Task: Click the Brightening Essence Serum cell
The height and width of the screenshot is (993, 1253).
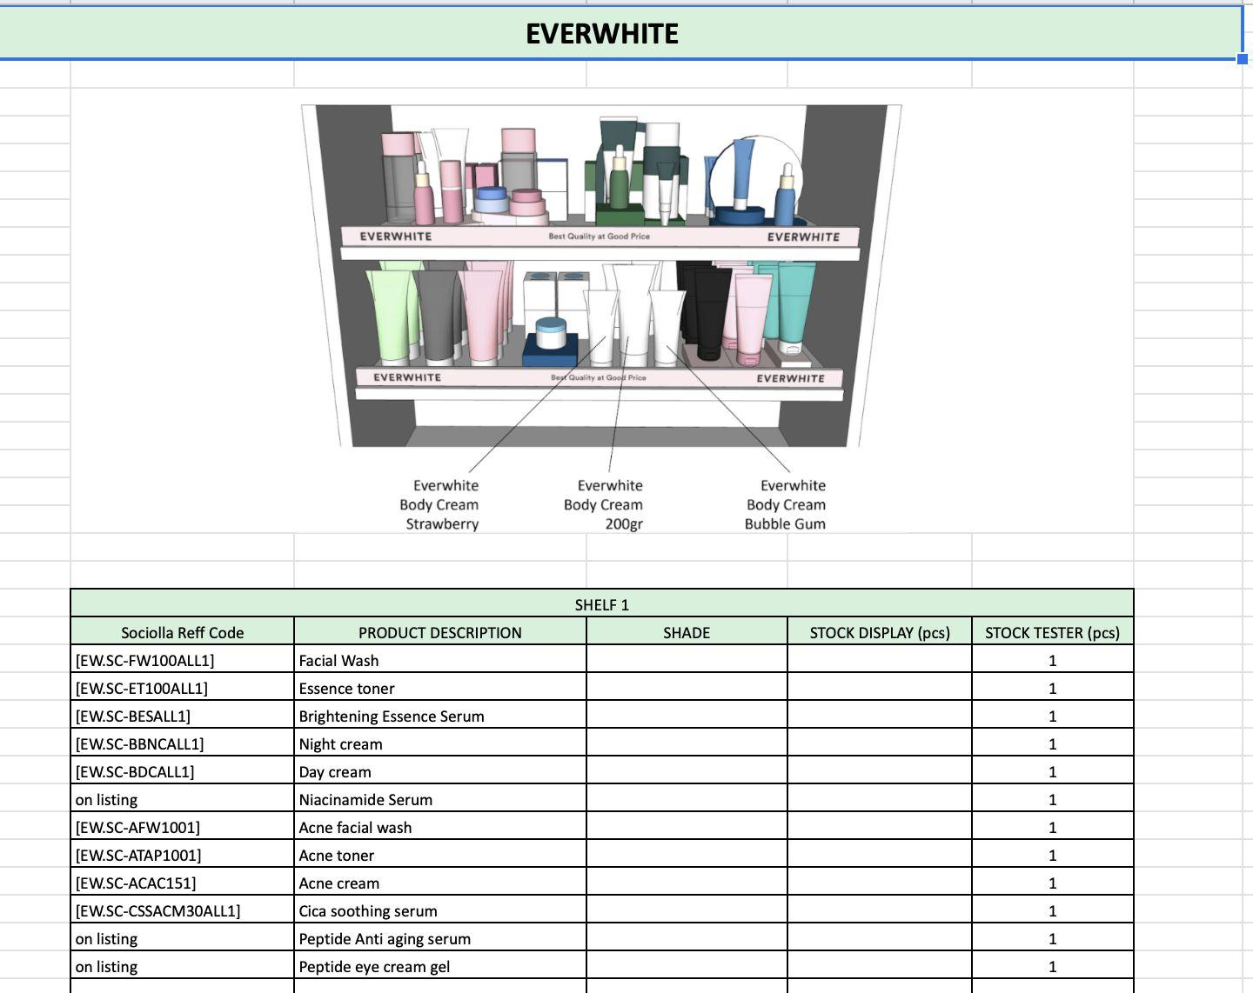Action: click(x=440, y=716)
